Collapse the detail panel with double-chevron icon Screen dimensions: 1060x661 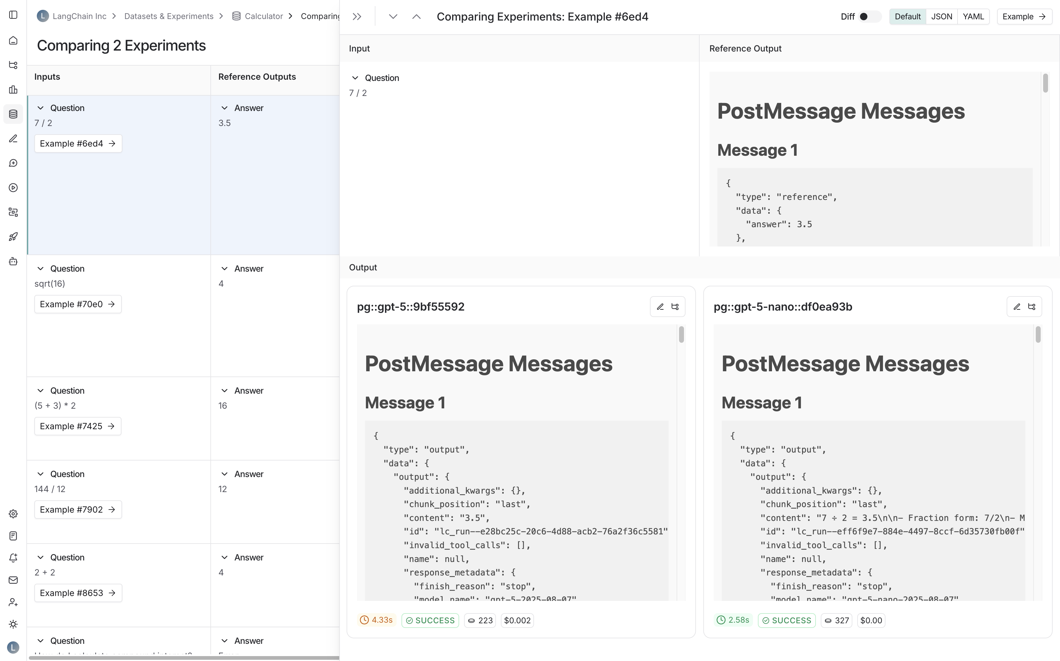(x=357, y=17)
